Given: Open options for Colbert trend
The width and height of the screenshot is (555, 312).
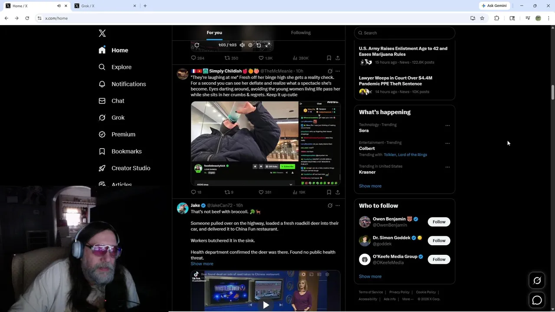Looking at the screenshot, I should tap(447, 143).
